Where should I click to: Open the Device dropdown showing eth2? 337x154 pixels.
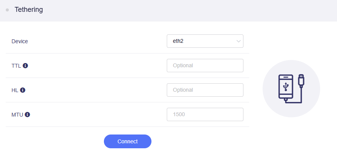click(205, 41)
